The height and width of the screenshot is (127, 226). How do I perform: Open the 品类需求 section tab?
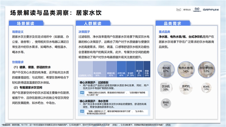click(x=173, y=23)
